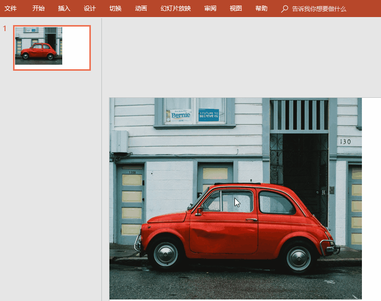Switch to 幻灯片放映 (Slide Show) tab
Viewport: 381px width, 301px height.
[x=176, y=9]
